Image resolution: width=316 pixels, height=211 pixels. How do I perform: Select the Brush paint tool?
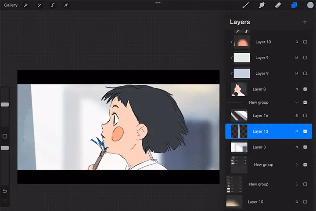click(x=246, y=5)
